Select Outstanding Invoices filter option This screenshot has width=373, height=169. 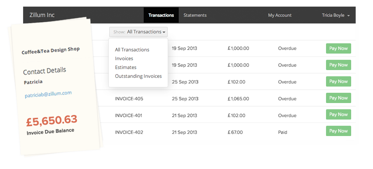pyautogui.click(x=138, y=76)
